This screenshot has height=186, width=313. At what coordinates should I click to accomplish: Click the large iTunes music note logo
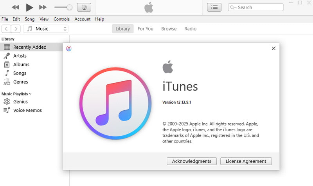pos(115,103)
